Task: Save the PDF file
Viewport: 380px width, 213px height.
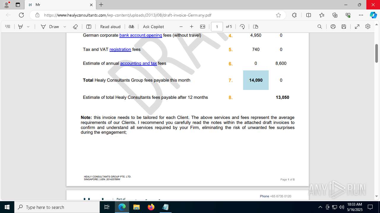Action: click(344, 27)
